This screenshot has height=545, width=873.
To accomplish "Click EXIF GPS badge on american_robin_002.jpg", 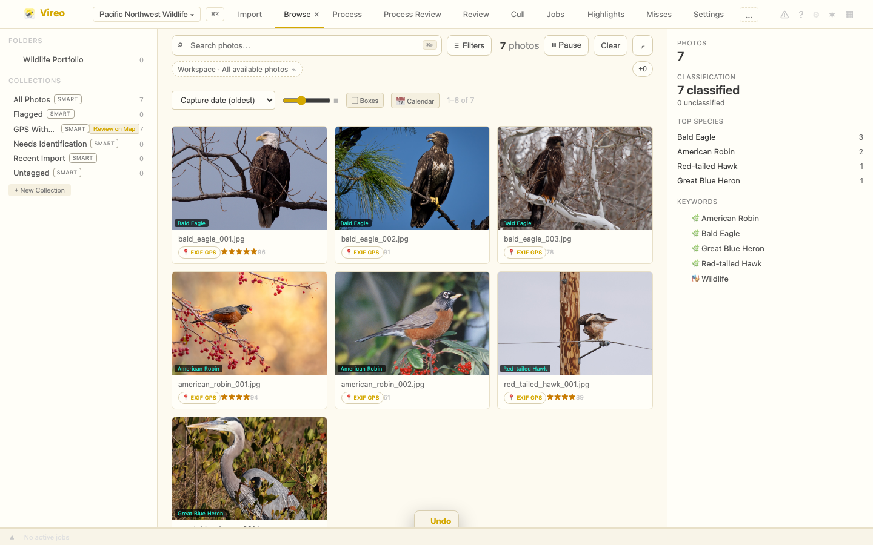I will pos(363,398).
